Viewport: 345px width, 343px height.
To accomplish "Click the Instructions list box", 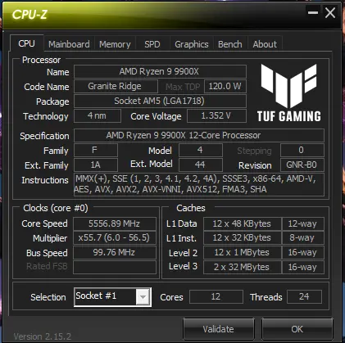I will [x=199, y=184].
